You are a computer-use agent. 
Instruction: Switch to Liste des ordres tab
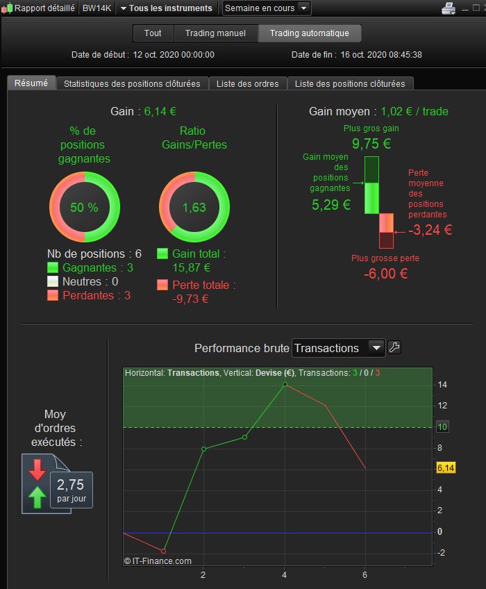[247, 83]
